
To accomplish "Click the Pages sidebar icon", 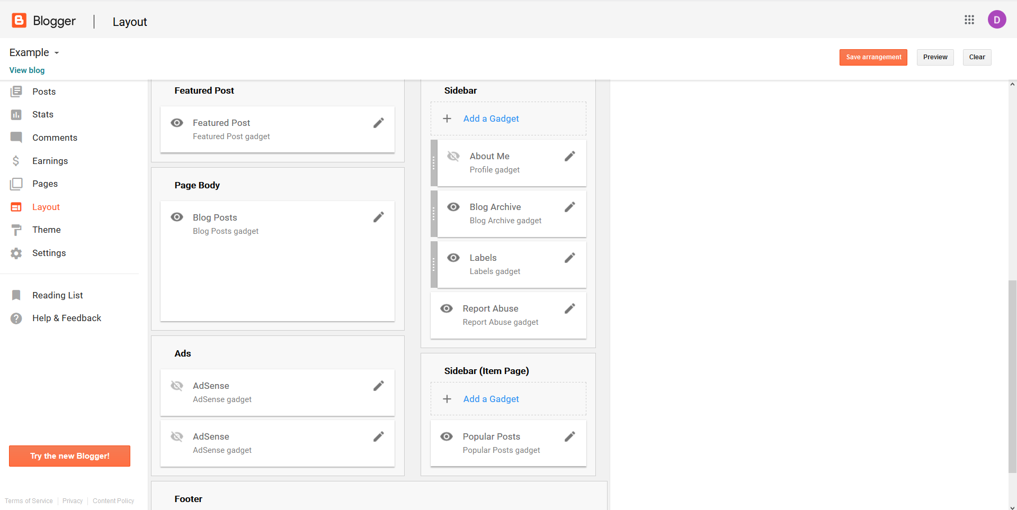I will pos(16,184).
